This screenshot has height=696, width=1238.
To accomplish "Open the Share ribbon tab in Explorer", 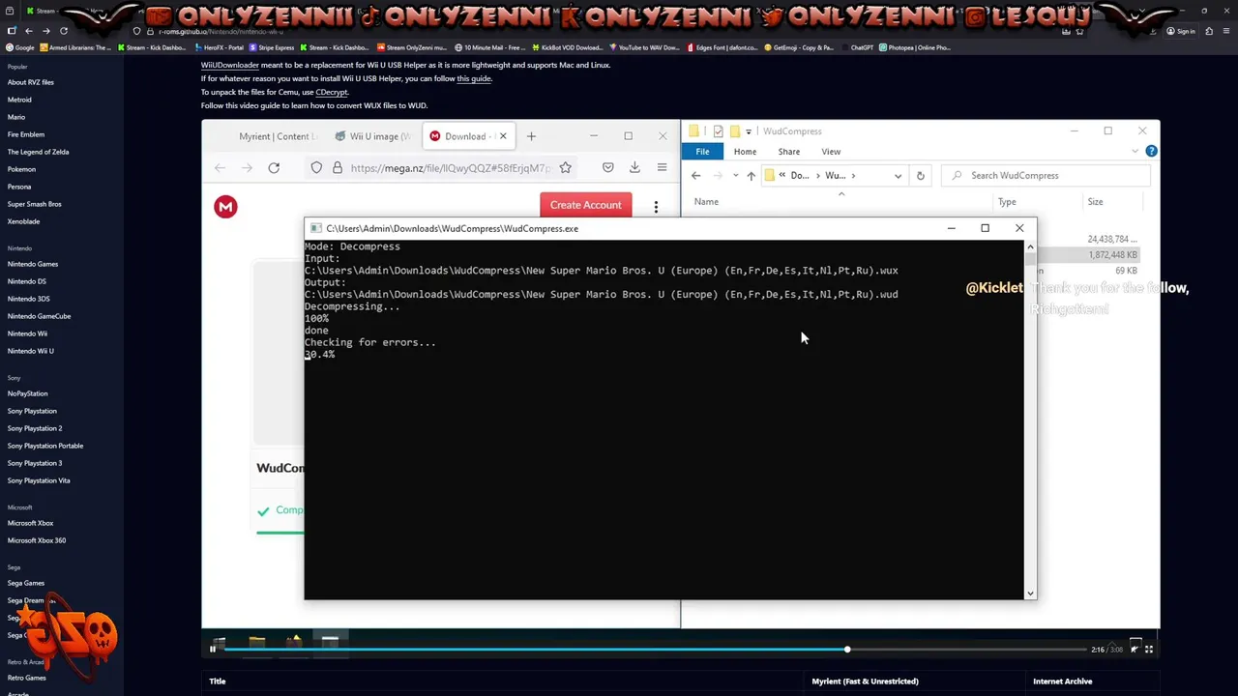I will click(789, 152).
